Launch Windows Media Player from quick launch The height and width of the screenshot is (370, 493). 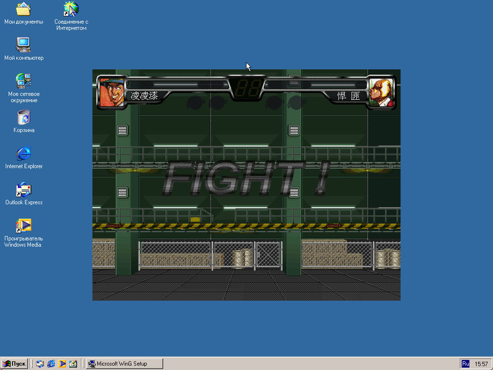click(62, 364)
